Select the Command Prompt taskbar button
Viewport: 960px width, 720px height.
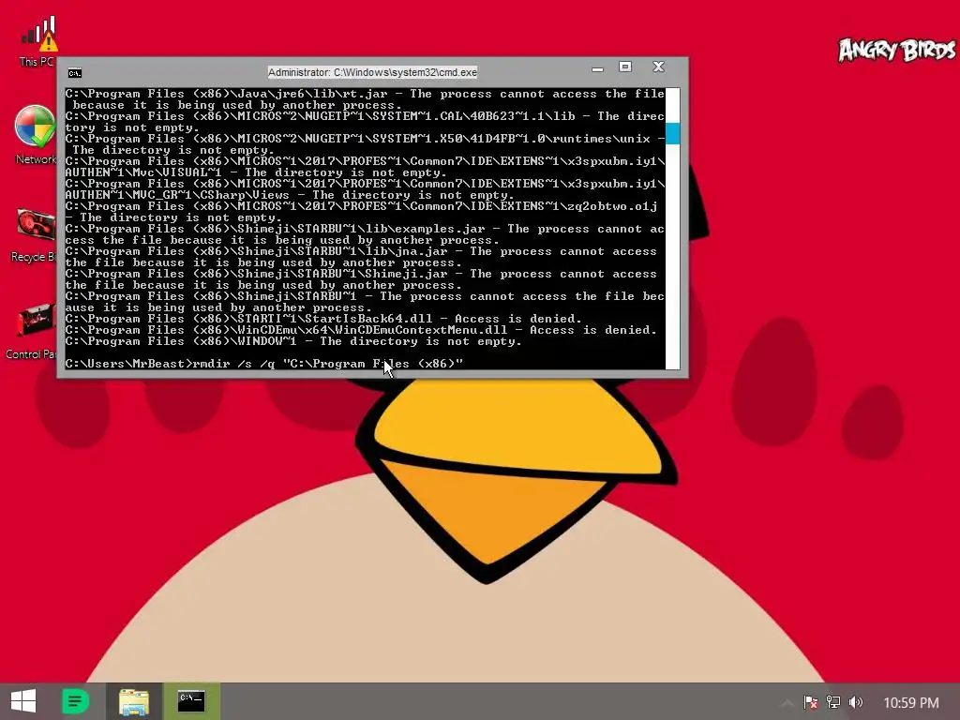click(191, 701)
